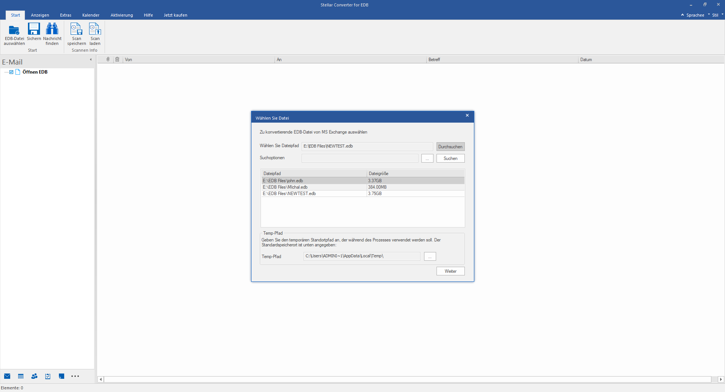Open the Aktivierung ribbon tab
Image resolution: width=725 pixels, height=392 pixels.
click(122, 15)
